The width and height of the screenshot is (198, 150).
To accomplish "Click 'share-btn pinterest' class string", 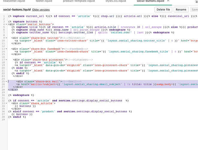I will point(47,60).
